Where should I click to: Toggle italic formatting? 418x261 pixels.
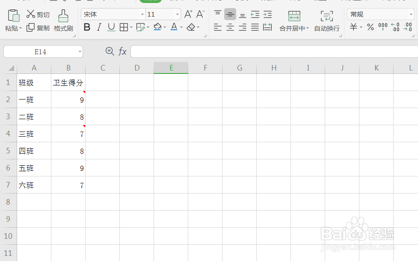(x=99, y=27)
